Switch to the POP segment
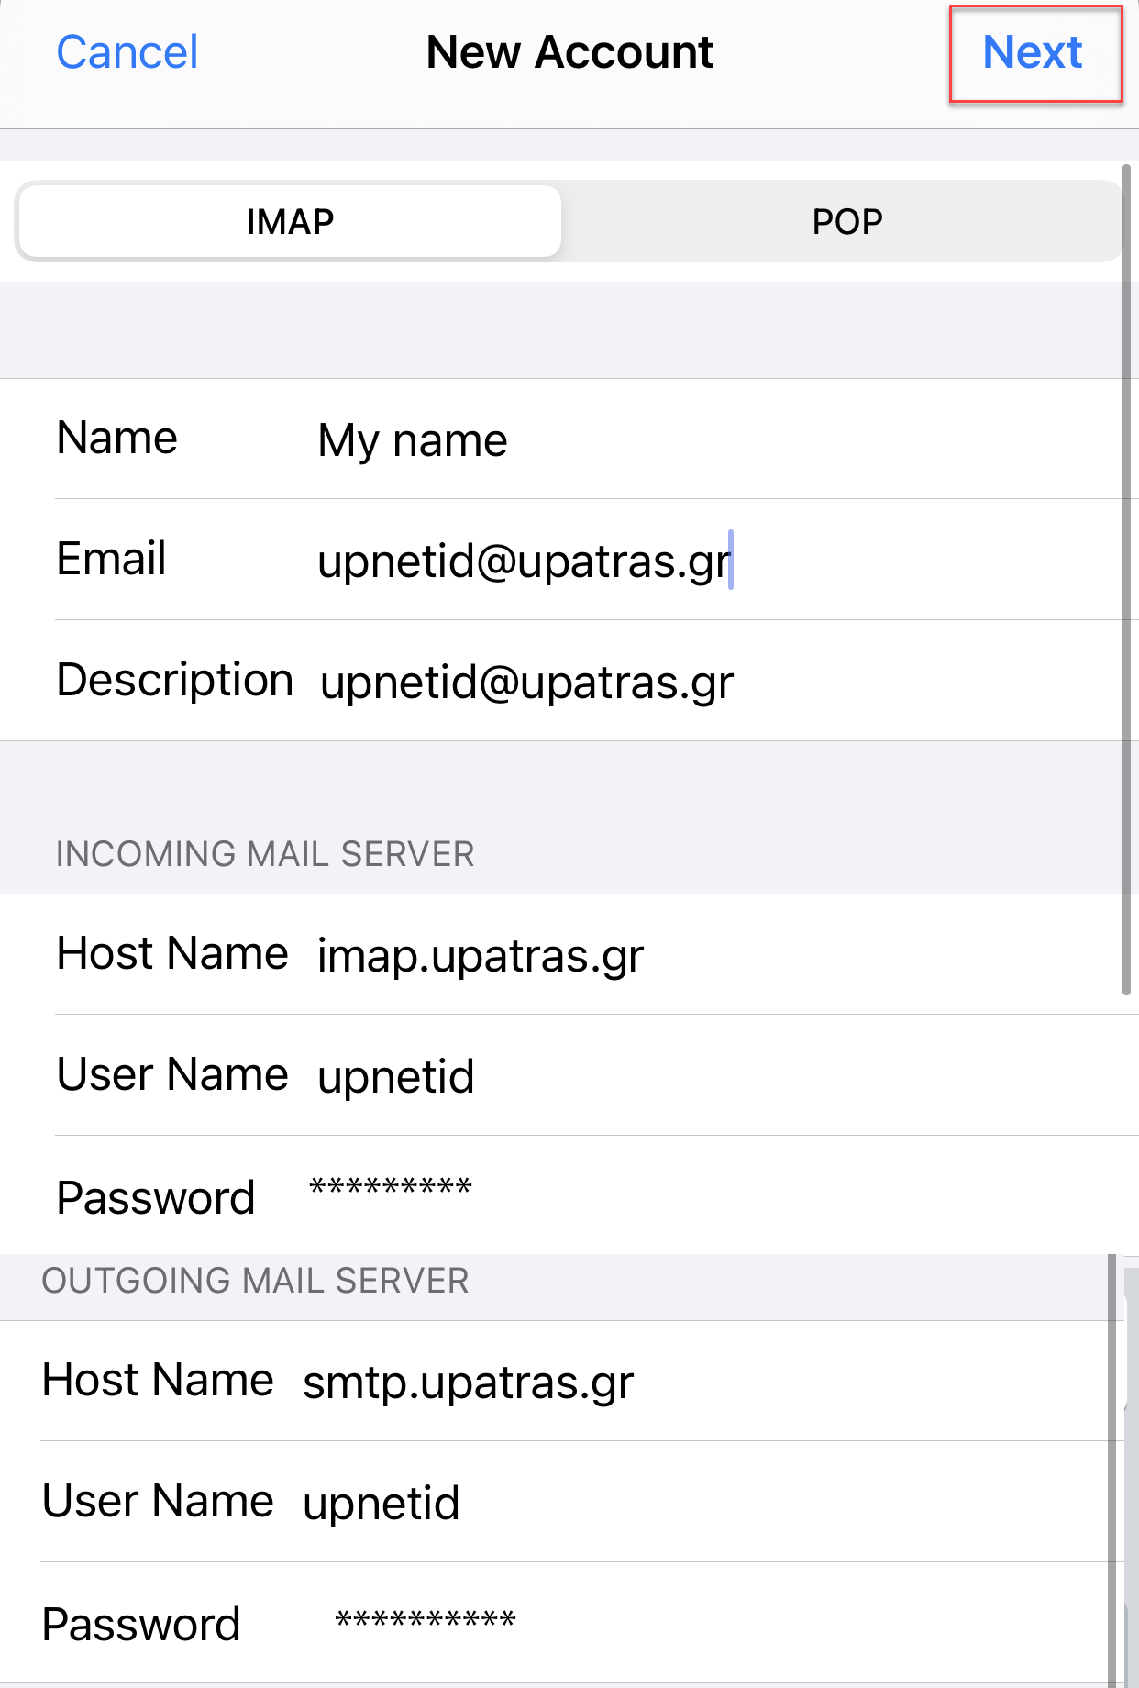Viewport: 1139px width, 1688px height. [846, 221]
